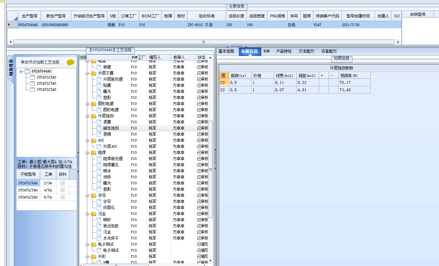Image resolution: width=439 pixels, height=266 pixels.
Task: Collapse the AOI process group
Action: [x=87, y=140]
